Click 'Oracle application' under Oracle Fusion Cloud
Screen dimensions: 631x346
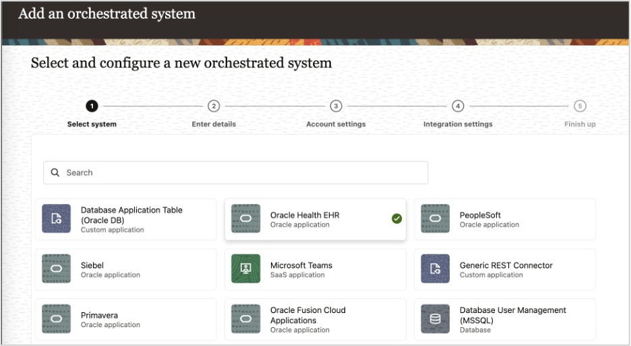click(300, 330)
